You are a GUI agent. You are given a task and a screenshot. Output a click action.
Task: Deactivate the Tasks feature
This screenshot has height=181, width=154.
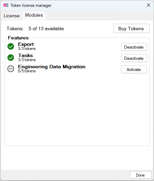(134, 58)
